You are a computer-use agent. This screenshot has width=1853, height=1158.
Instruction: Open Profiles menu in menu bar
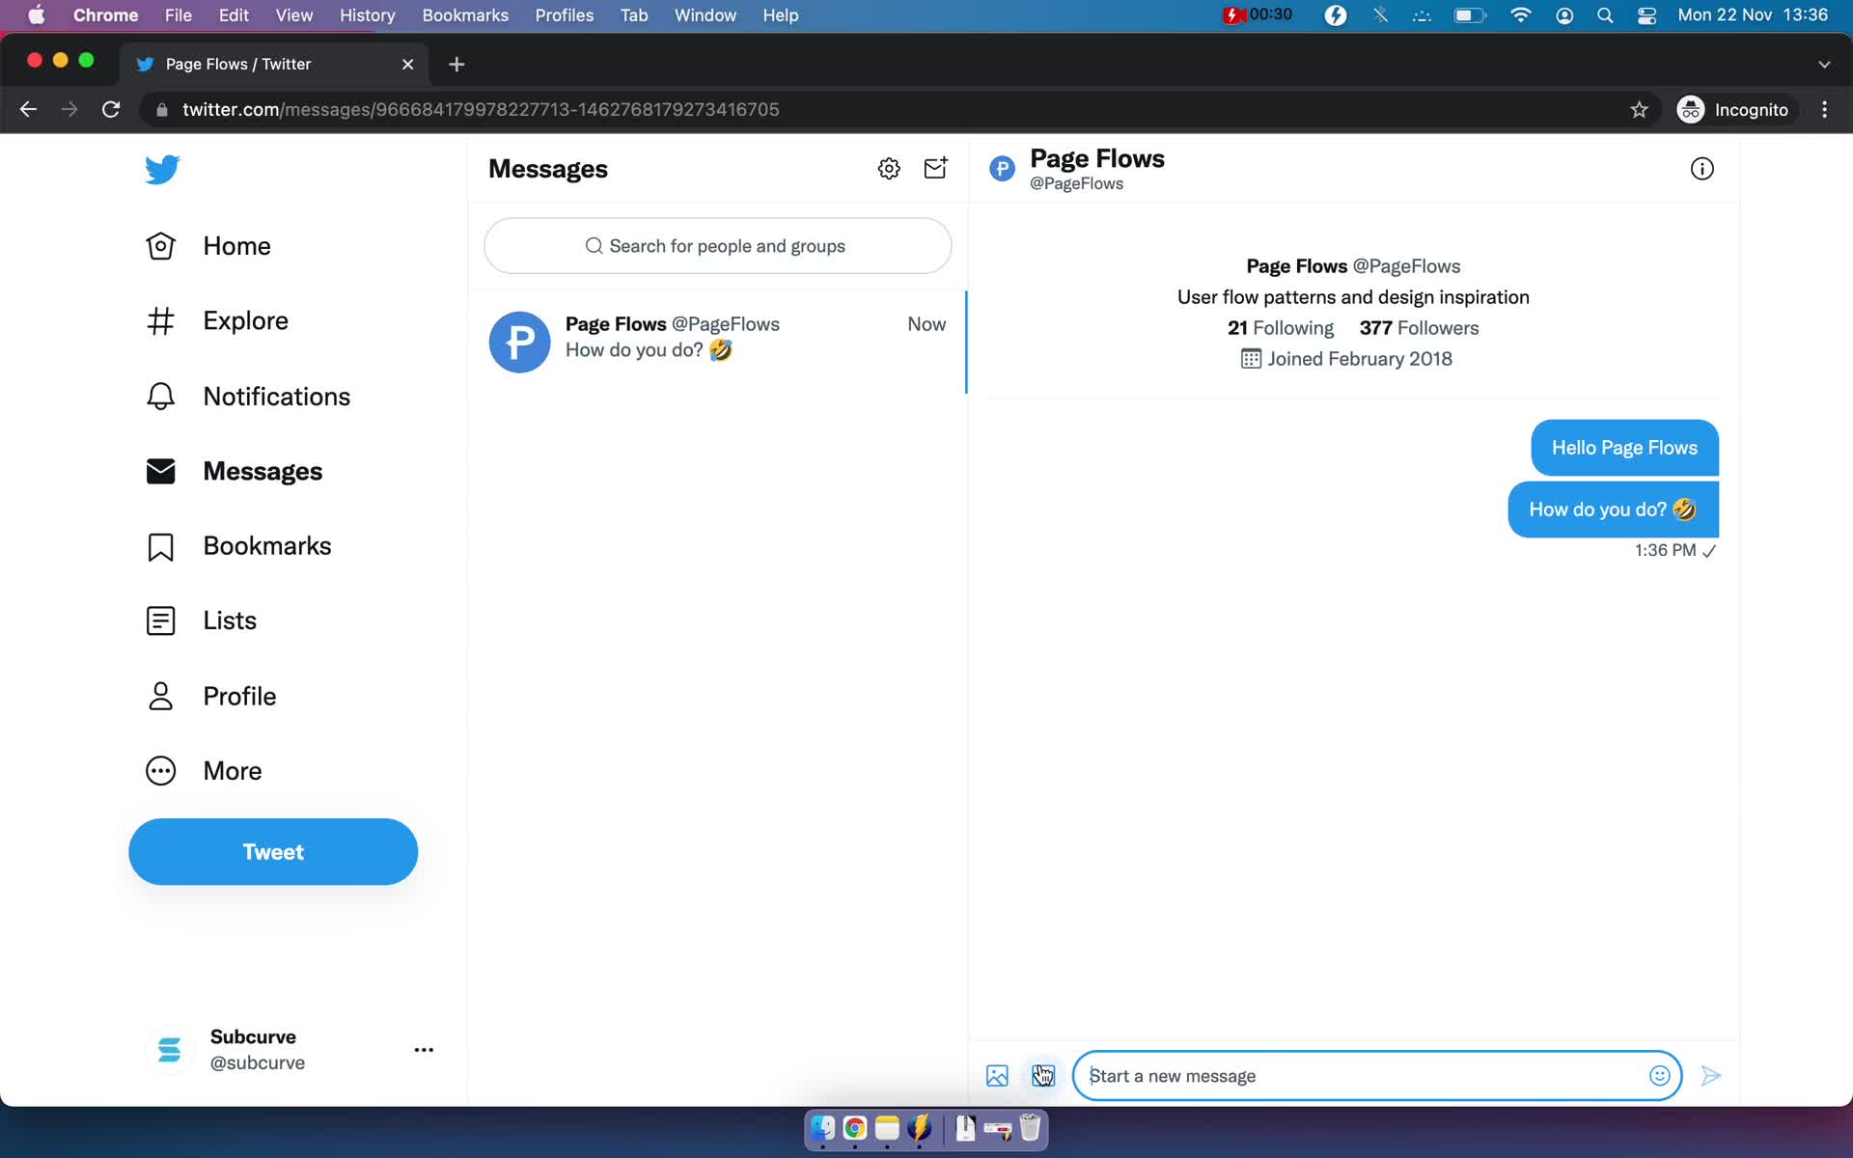tap(565, 15)
